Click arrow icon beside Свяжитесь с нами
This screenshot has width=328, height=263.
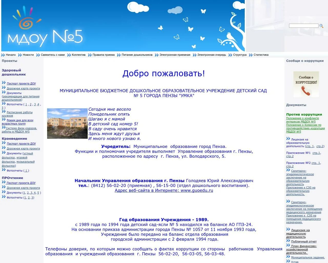pos(38,55)
